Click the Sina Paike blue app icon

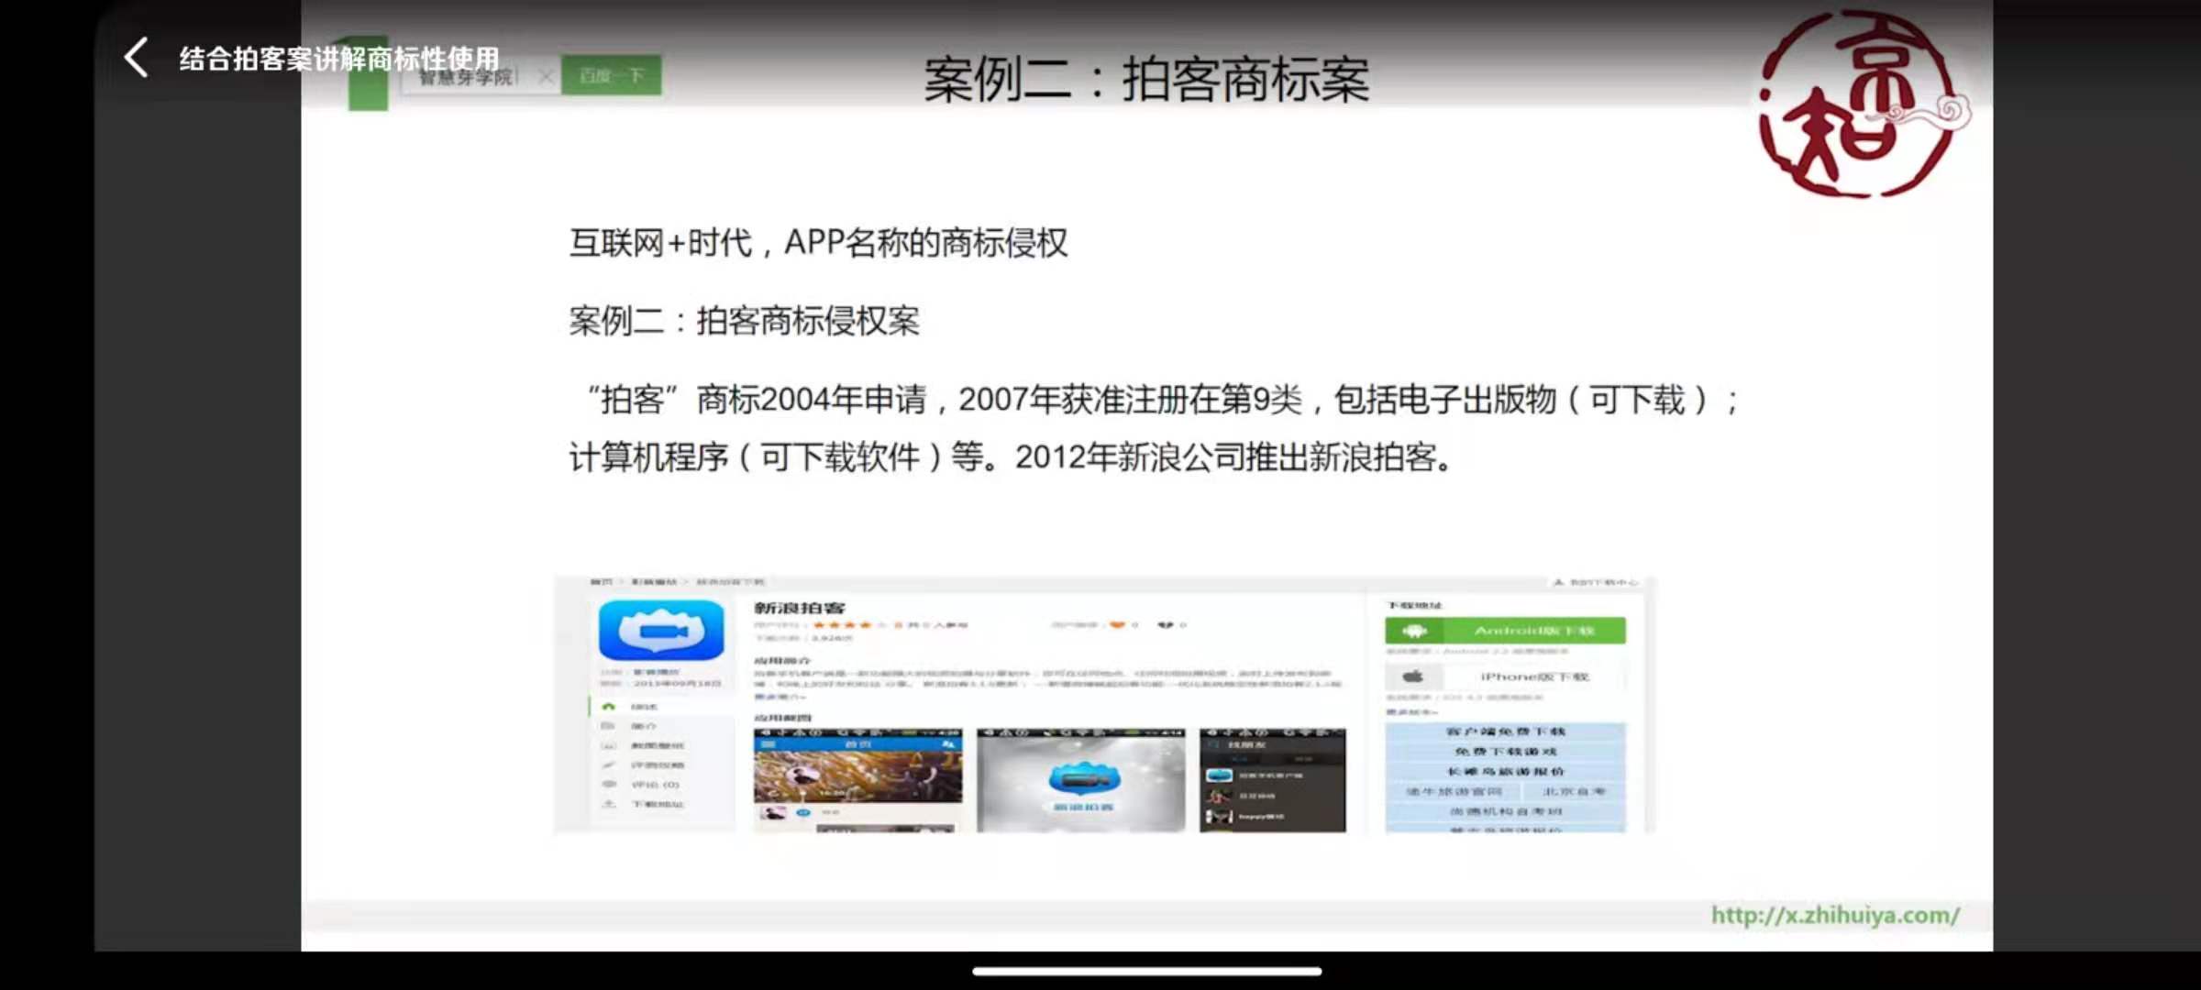coord(660,630)
